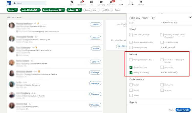
Task: Expand the Connections filter dropdown
Action: pyautogui.click(x=91, y=10)
